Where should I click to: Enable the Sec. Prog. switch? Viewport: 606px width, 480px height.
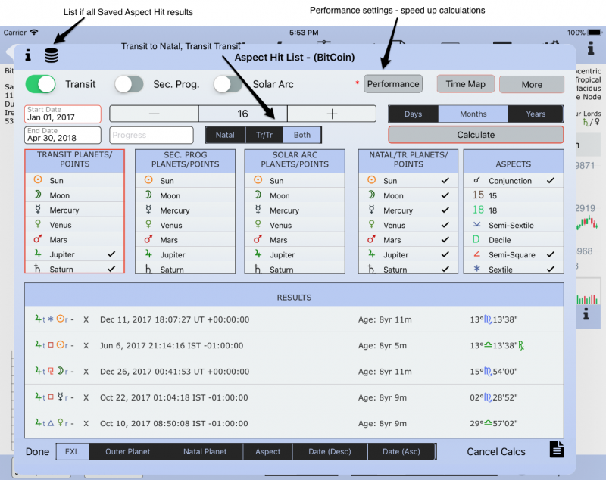tap(129, 84)
